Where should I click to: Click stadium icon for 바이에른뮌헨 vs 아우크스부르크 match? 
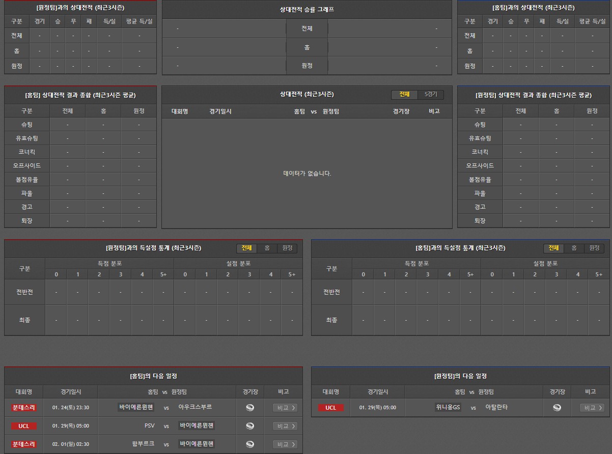tap(250, 408)
